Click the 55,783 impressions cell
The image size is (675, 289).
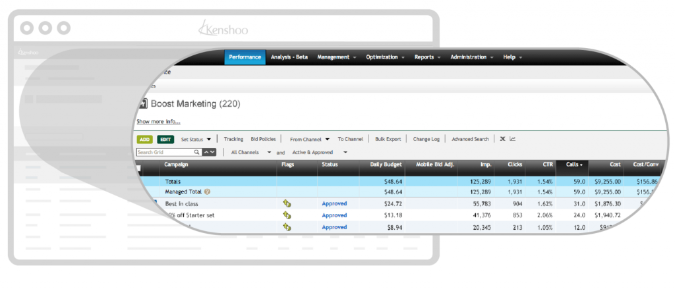click(482, 203)
